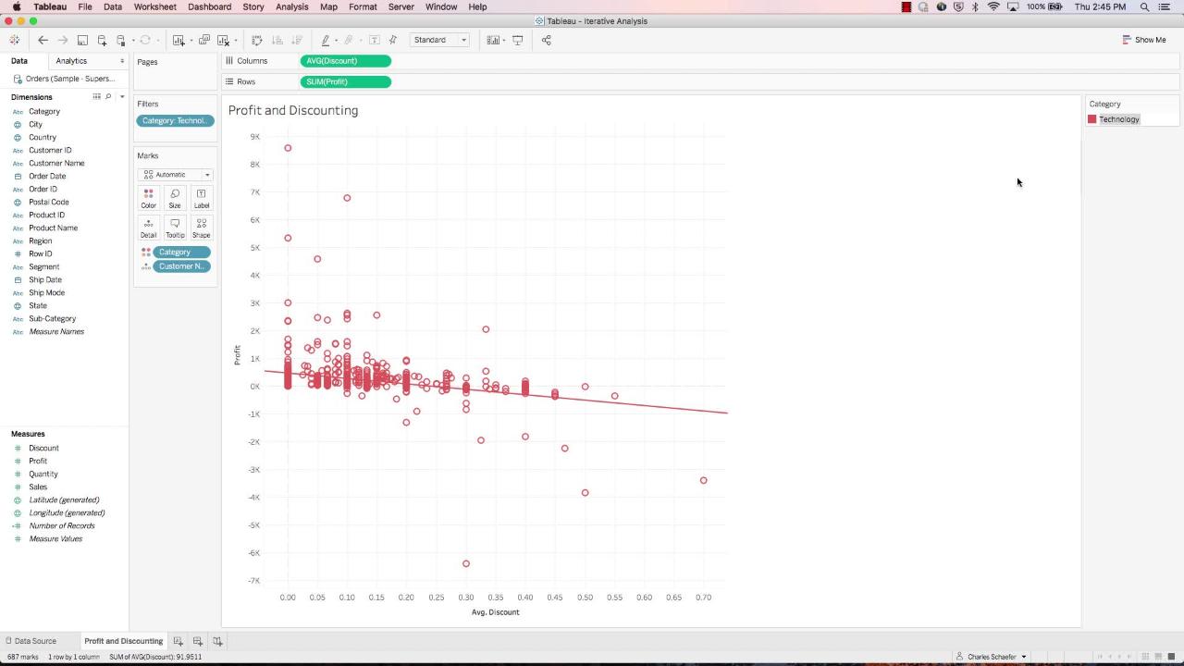Click the New worksheet toolbar icon
This screenshot has height=666, width=1184.
tap(179, 40)
